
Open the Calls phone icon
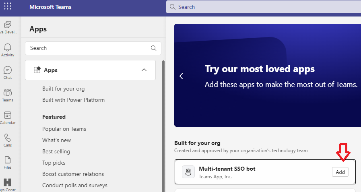click(8, 138)
